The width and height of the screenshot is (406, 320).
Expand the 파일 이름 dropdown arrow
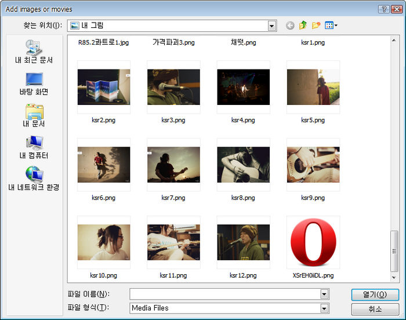(x=324, y=294)
